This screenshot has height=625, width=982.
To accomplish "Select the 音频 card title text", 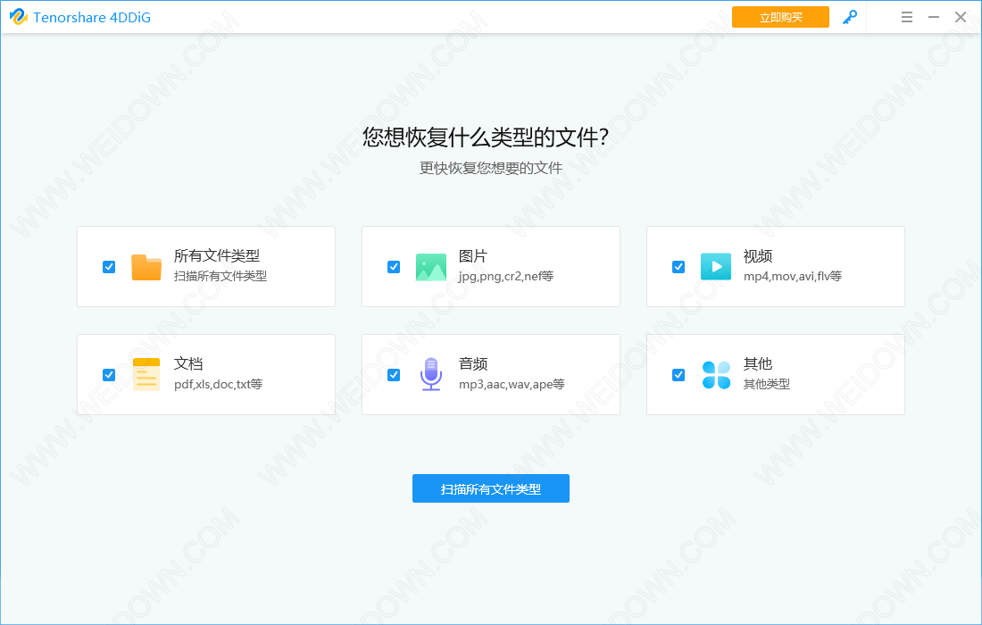I will 473,364.
